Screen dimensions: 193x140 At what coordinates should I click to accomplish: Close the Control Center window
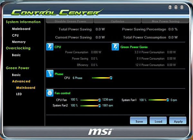182,7
